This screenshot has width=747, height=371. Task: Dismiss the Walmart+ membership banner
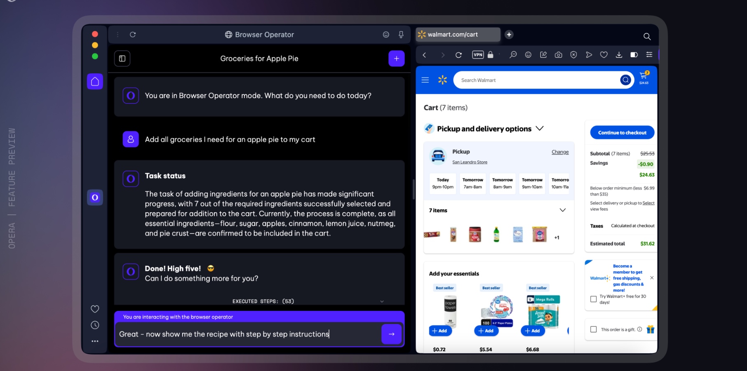(652, 278)
